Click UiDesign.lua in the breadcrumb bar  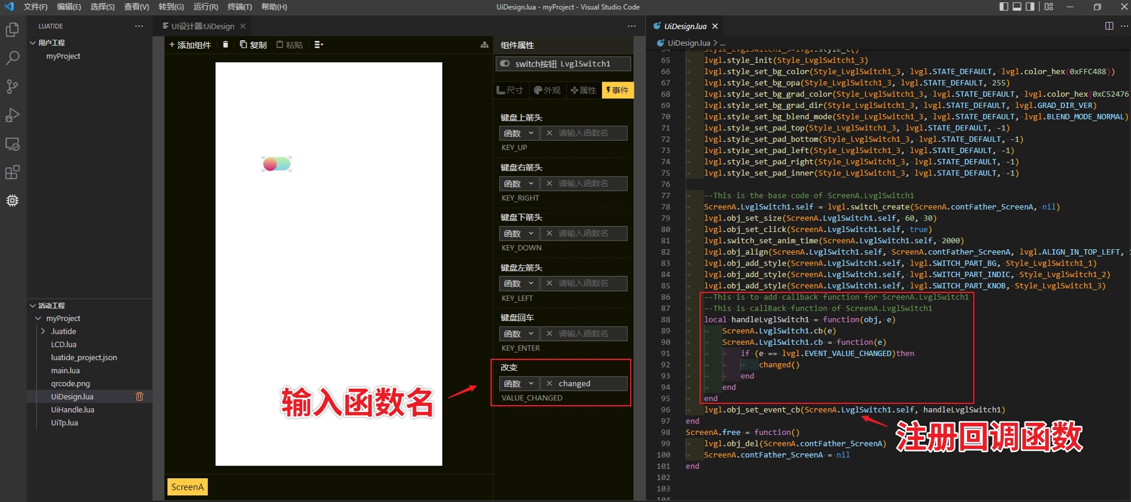click(x=689, y=43)
